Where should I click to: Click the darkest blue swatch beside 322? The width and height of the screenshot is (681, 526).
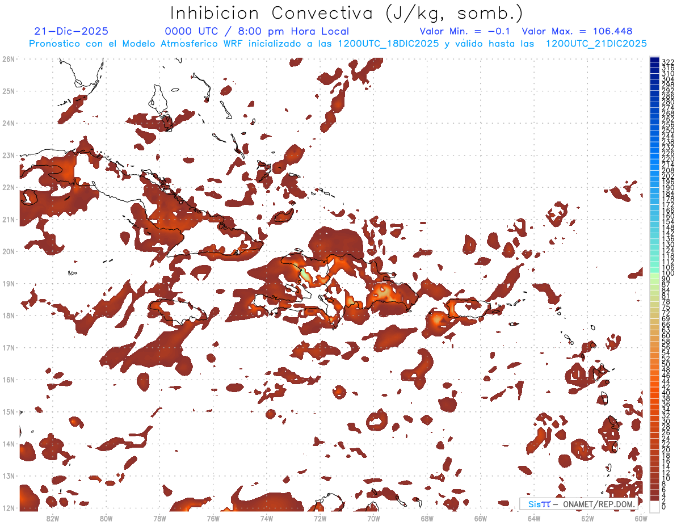tap(654, 60)
